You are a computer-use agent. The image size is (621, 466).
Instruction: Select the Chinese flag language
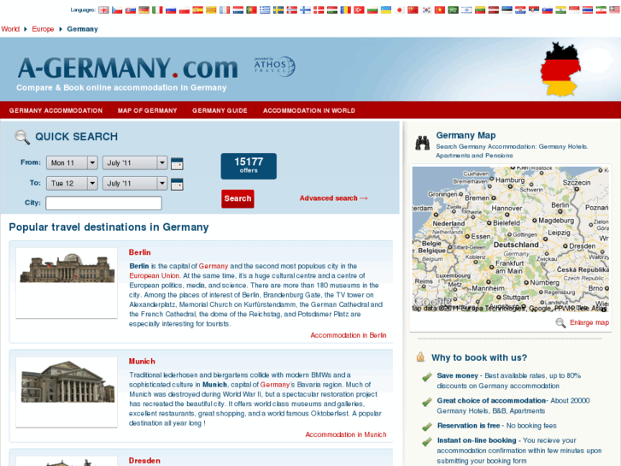(413, 10)
